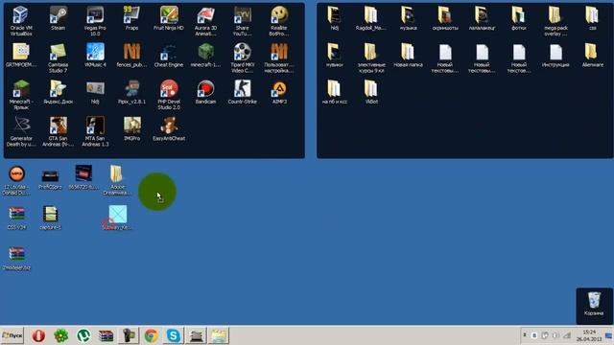This screenshot has height=345, width=614.
Task: Open ICQ flower icon in taskbar
Action: coord(60,335)
